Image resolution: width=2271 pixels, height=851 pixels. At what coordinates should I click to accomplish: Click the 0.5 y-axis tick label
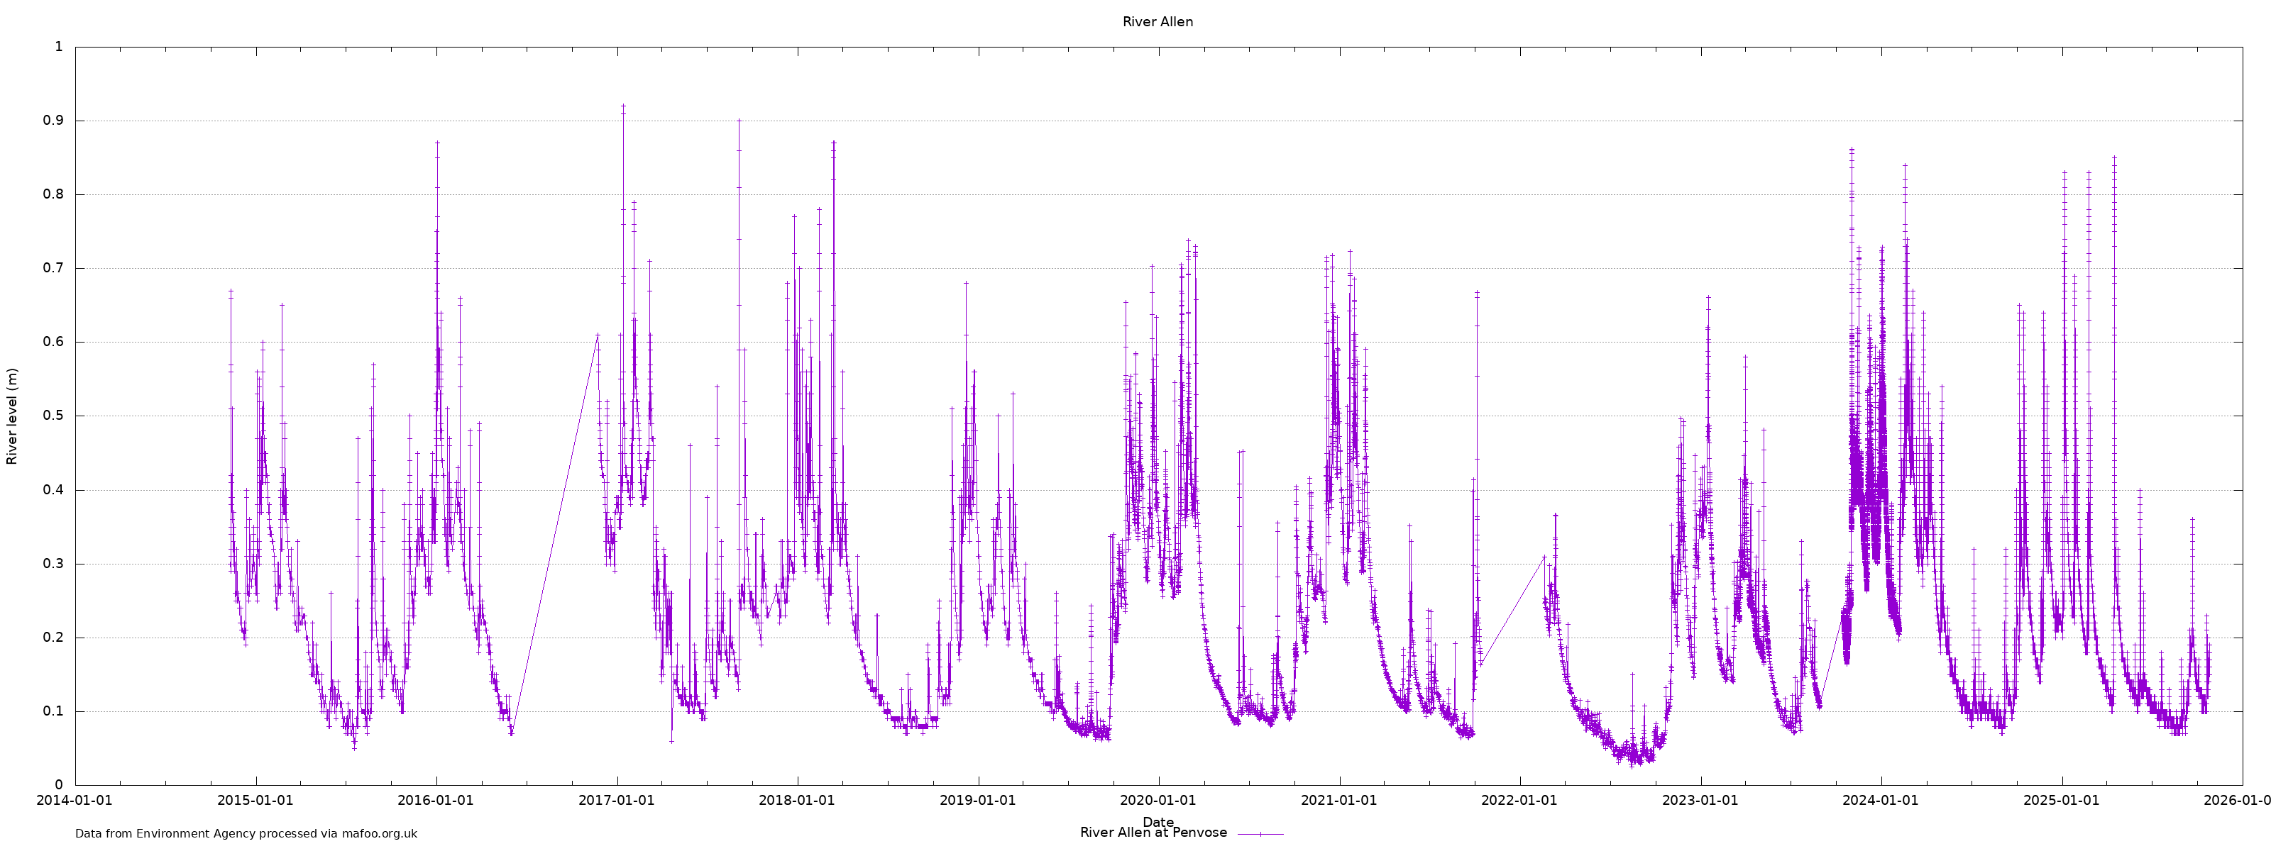53,416
